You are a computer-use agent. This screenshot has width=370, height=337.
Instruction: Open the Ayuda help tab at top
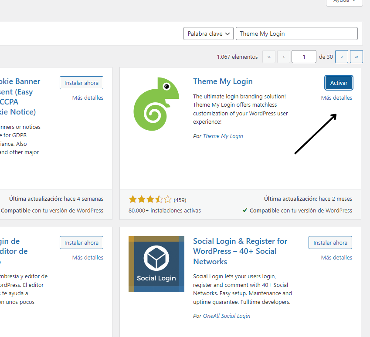tap(344, 2)
